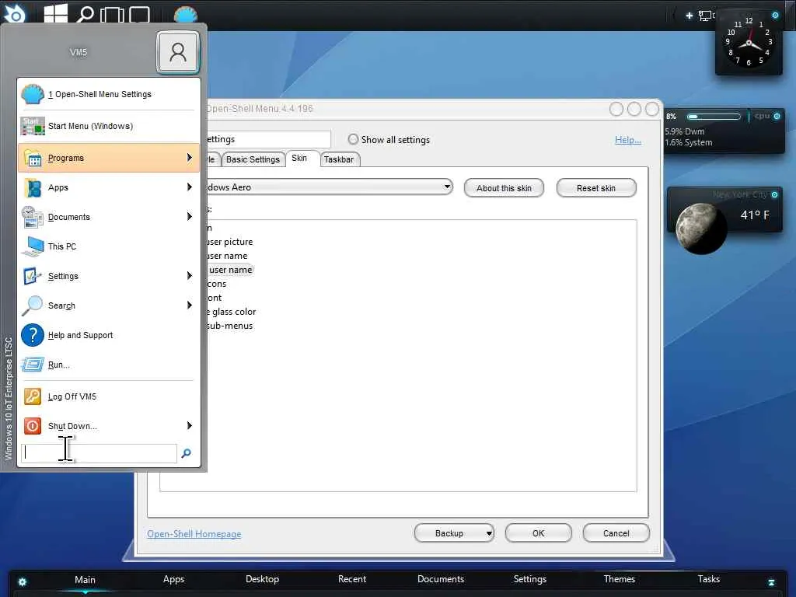Click Reset skin button
796x597 pixels.
coord(596,188)
